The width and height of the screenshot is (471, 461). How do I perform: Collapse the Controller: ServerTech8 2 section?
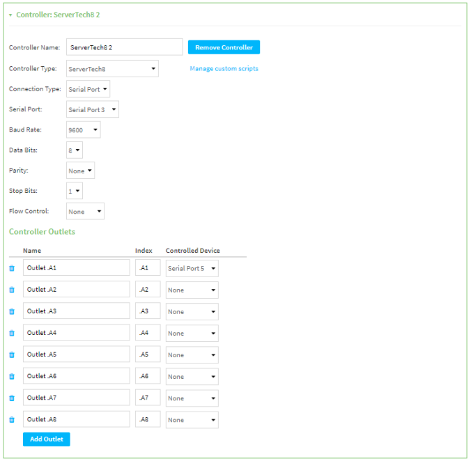pyautogui.click(x=10, y=15)
